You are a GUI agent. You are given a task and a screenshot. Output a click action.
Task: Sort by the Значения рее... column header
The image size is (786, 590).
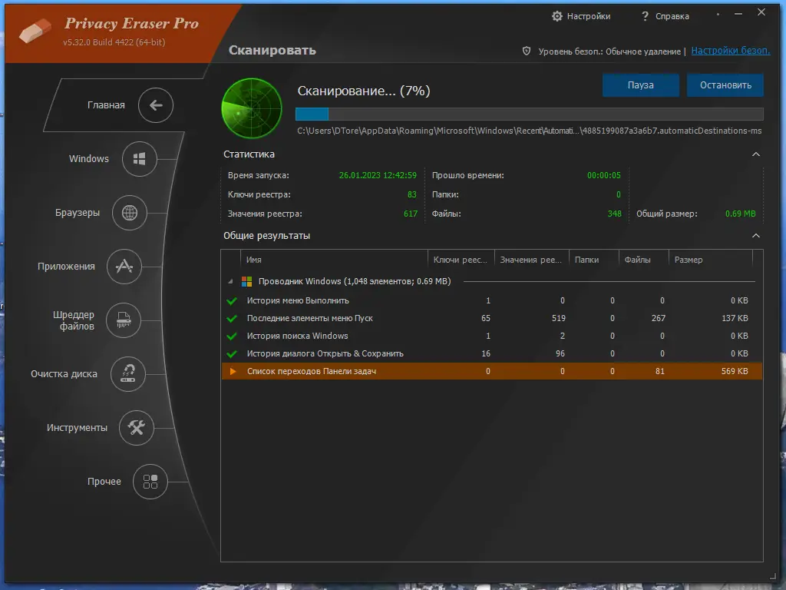pyautogui.click(x=531, y=260)
